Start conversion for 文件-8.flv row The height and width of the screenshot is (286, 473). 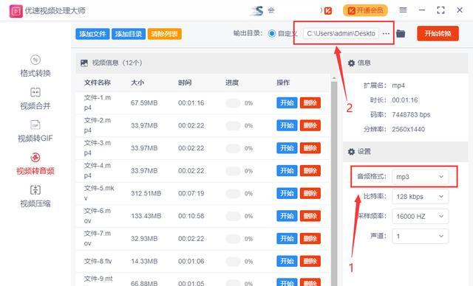[x=287, y=262]
